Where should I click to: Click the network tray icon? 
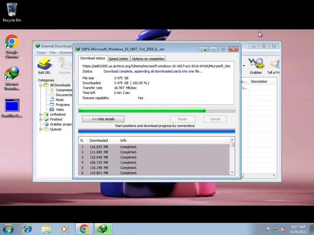[x=276, y=229]
